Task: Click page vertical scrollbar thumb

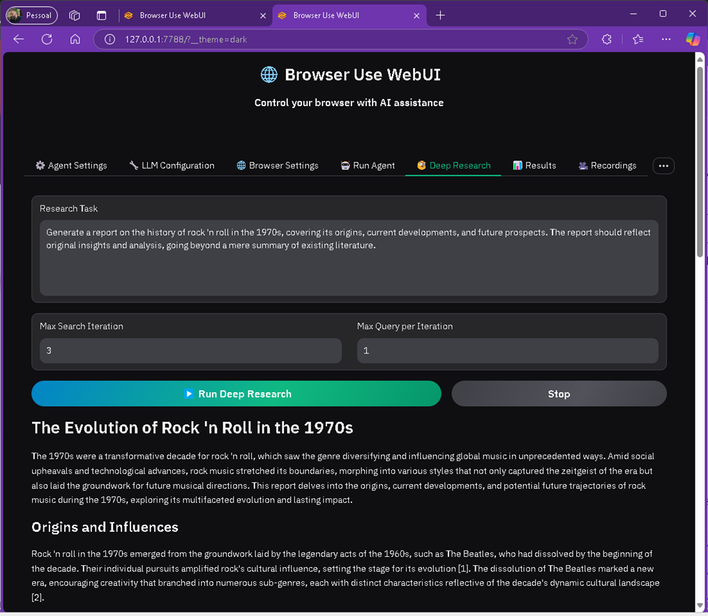Action: [700, 162]
